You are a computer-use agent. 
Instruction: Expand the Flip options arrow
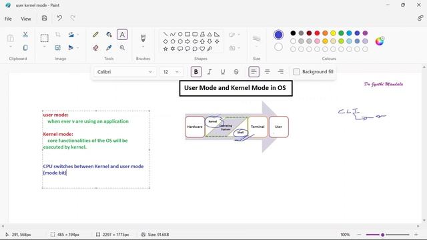pos(77,48)
